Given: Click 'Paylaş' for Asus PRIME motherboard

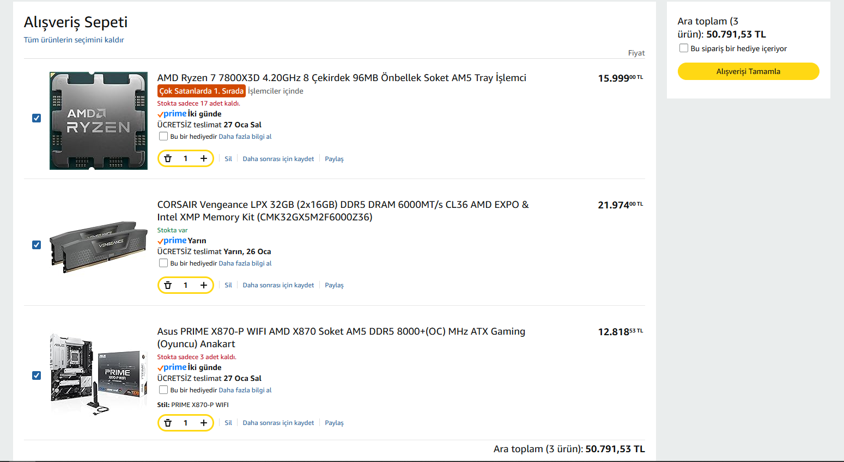Looking at the screenshot, I should pyautogui.click(x=334, y=423).
